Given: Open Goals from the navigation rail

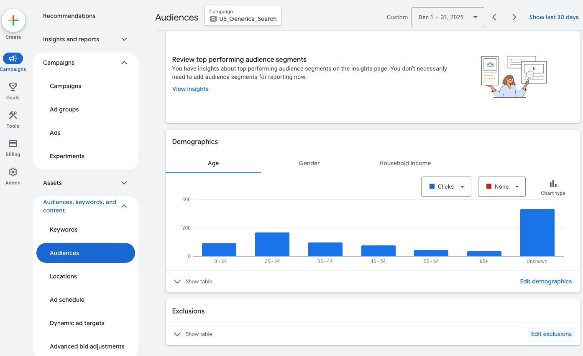Looking at the screenshot, I should coord(13,87).
